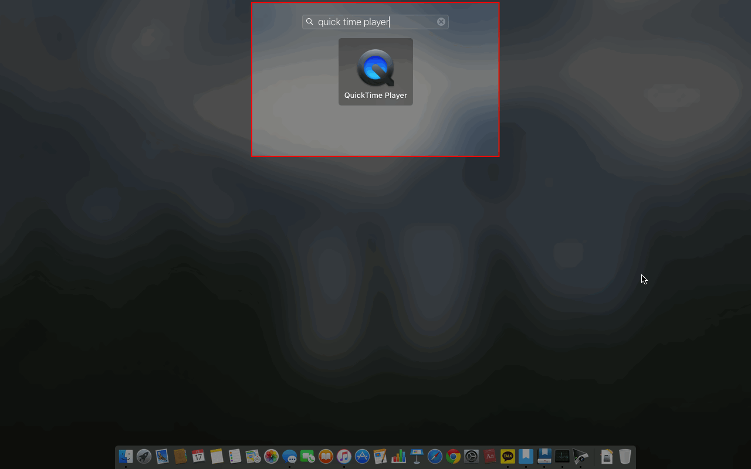Click the Launchpad rocket icon in Dock
The height and width of the screenshot is (469, 751).
144,456
